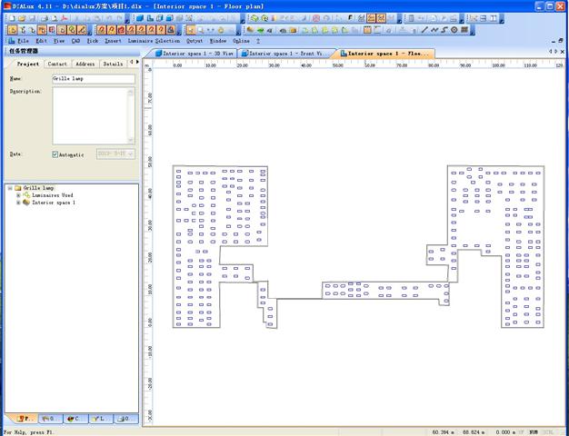569x436 pixels.
Task: Open the File menu
Action: (23, 41)
